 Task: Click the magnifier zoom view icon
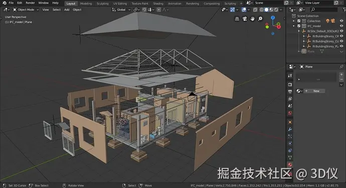pos(260,19)
